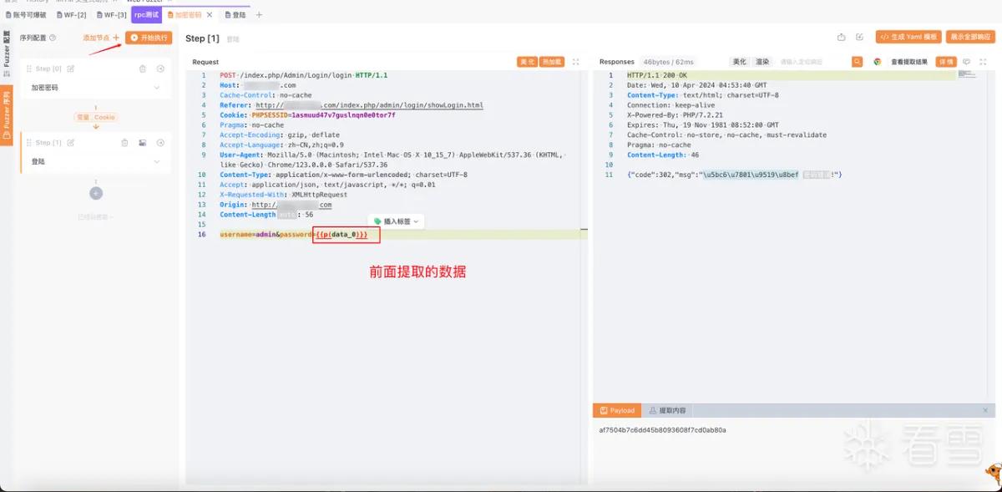
Task: Edit the Step [0] name pencil icon
Action: [x=70, y=68]
